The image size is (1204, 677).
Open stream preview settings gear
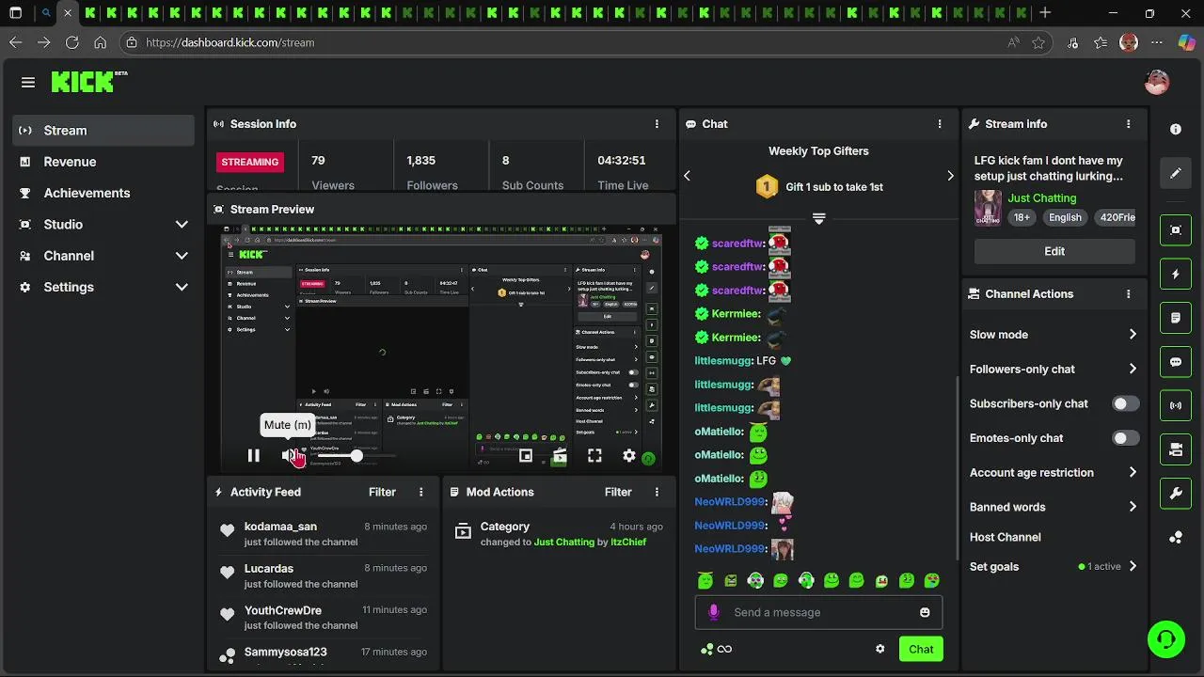[x=629, y=456]
